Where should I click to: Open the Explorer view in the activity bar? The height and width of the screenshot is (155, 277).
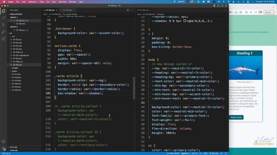3,11
